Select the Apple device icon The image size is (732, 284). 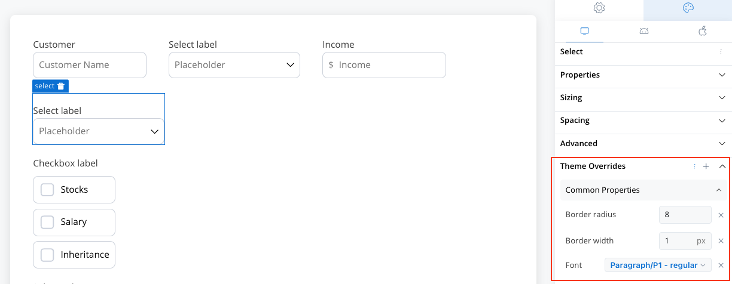pyautogui.click(x=703, y=32)
